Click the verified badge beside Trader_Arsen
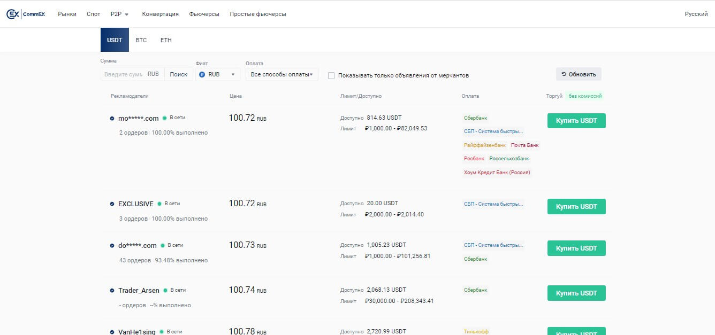715x335 pixels. 112,291
